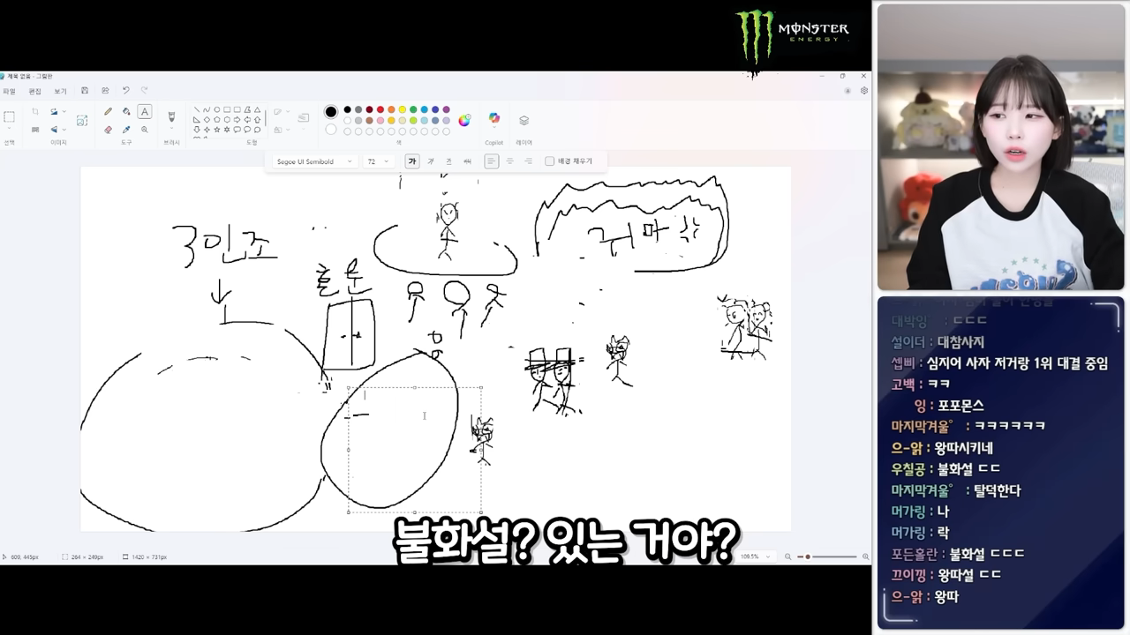Viewport: 1130px width, 635px height.
Task: Open the font size 72 dropdown
Action: pyautogui.click(x=378, y=161)
